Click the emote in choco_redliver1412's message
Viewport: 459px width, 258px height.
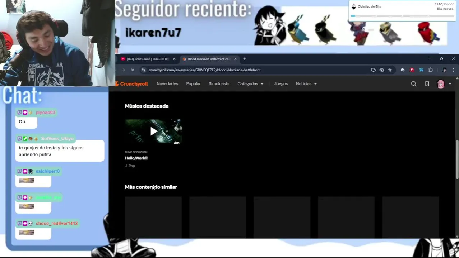pyautogui.click(x=26, y=233)
